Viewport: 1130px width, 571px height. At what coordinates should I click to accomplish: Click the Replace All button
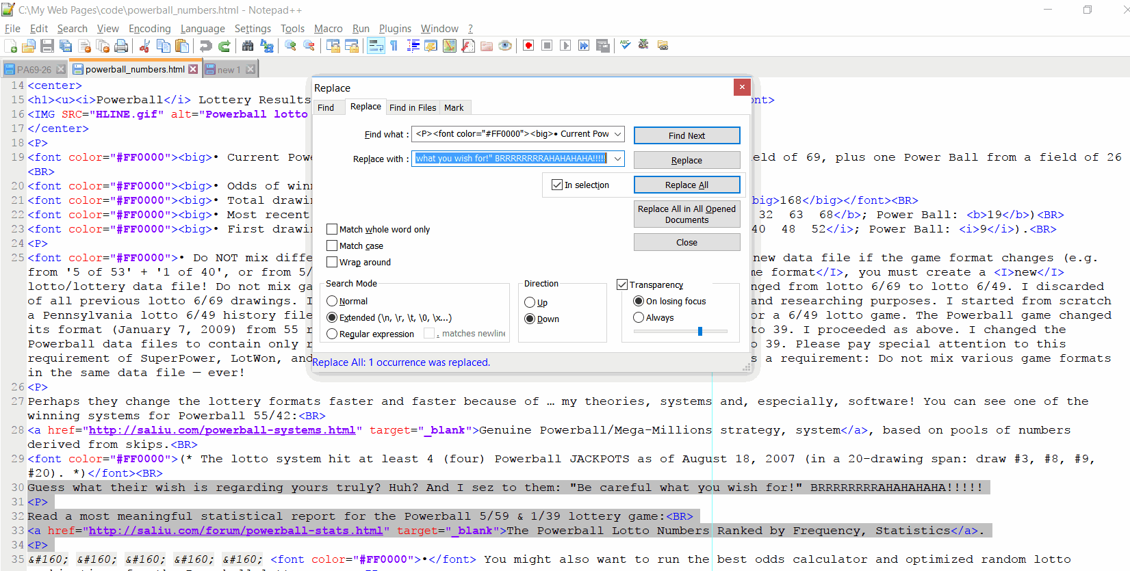point(686,185)
